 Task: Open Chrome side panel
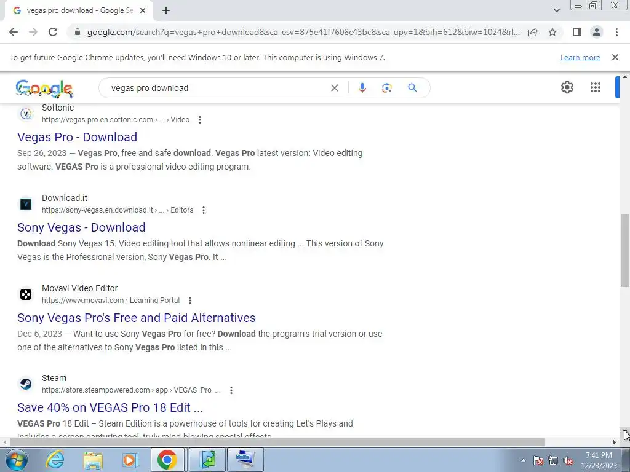point(577,32)
